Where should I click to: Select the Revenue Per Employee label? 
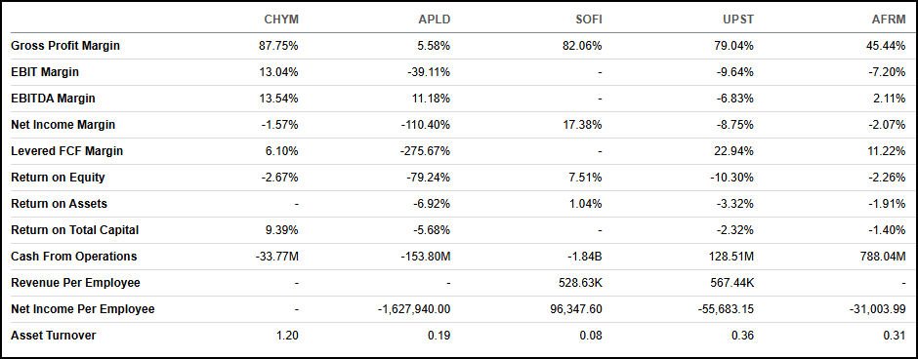75,282
